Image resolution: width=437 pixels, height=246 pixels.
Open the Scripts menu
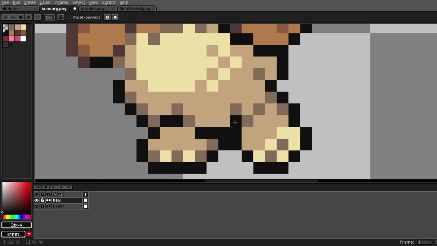coord(109,2)
